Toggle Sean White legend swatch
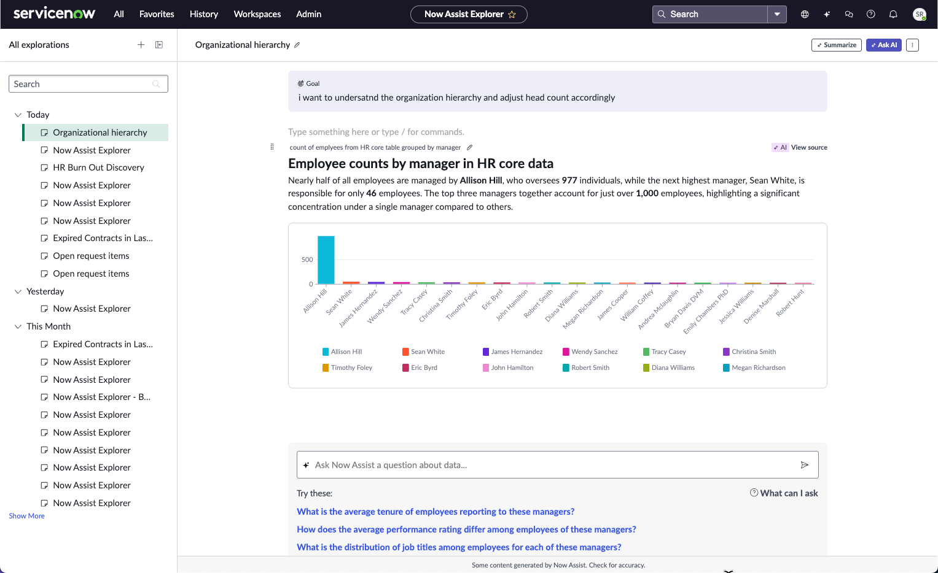This screenshot has height=573, width=938. coord(405,352)
